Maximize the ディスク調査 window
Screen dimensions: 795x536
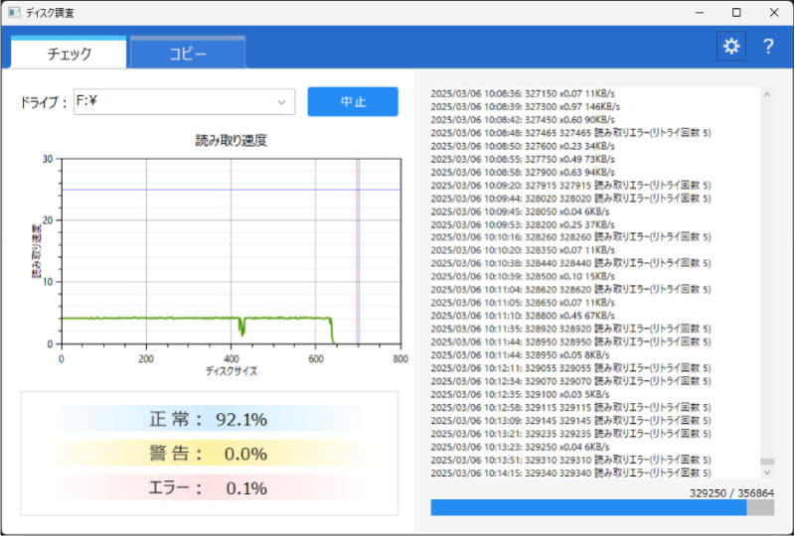pos(736,13)
